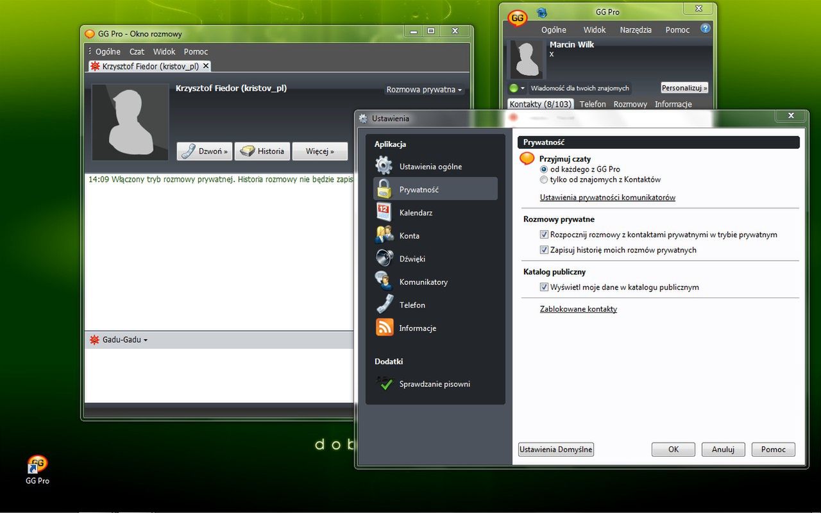Open the Kalendarz calendar icon

[x=384, y=212]
